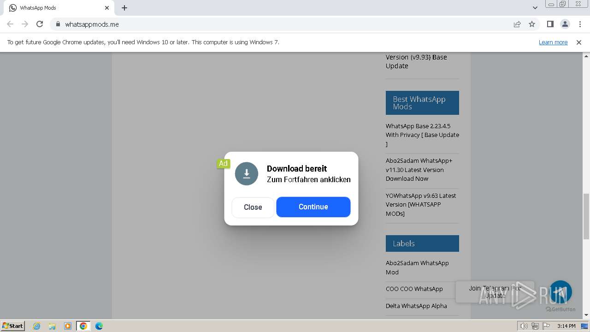Open media player taskbar icon
590x332 pixels.
pos(68,326)
